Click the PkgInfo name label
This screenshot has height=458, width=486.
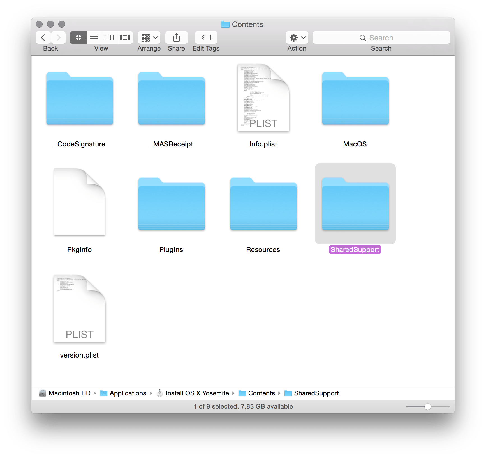pos(80,250)
